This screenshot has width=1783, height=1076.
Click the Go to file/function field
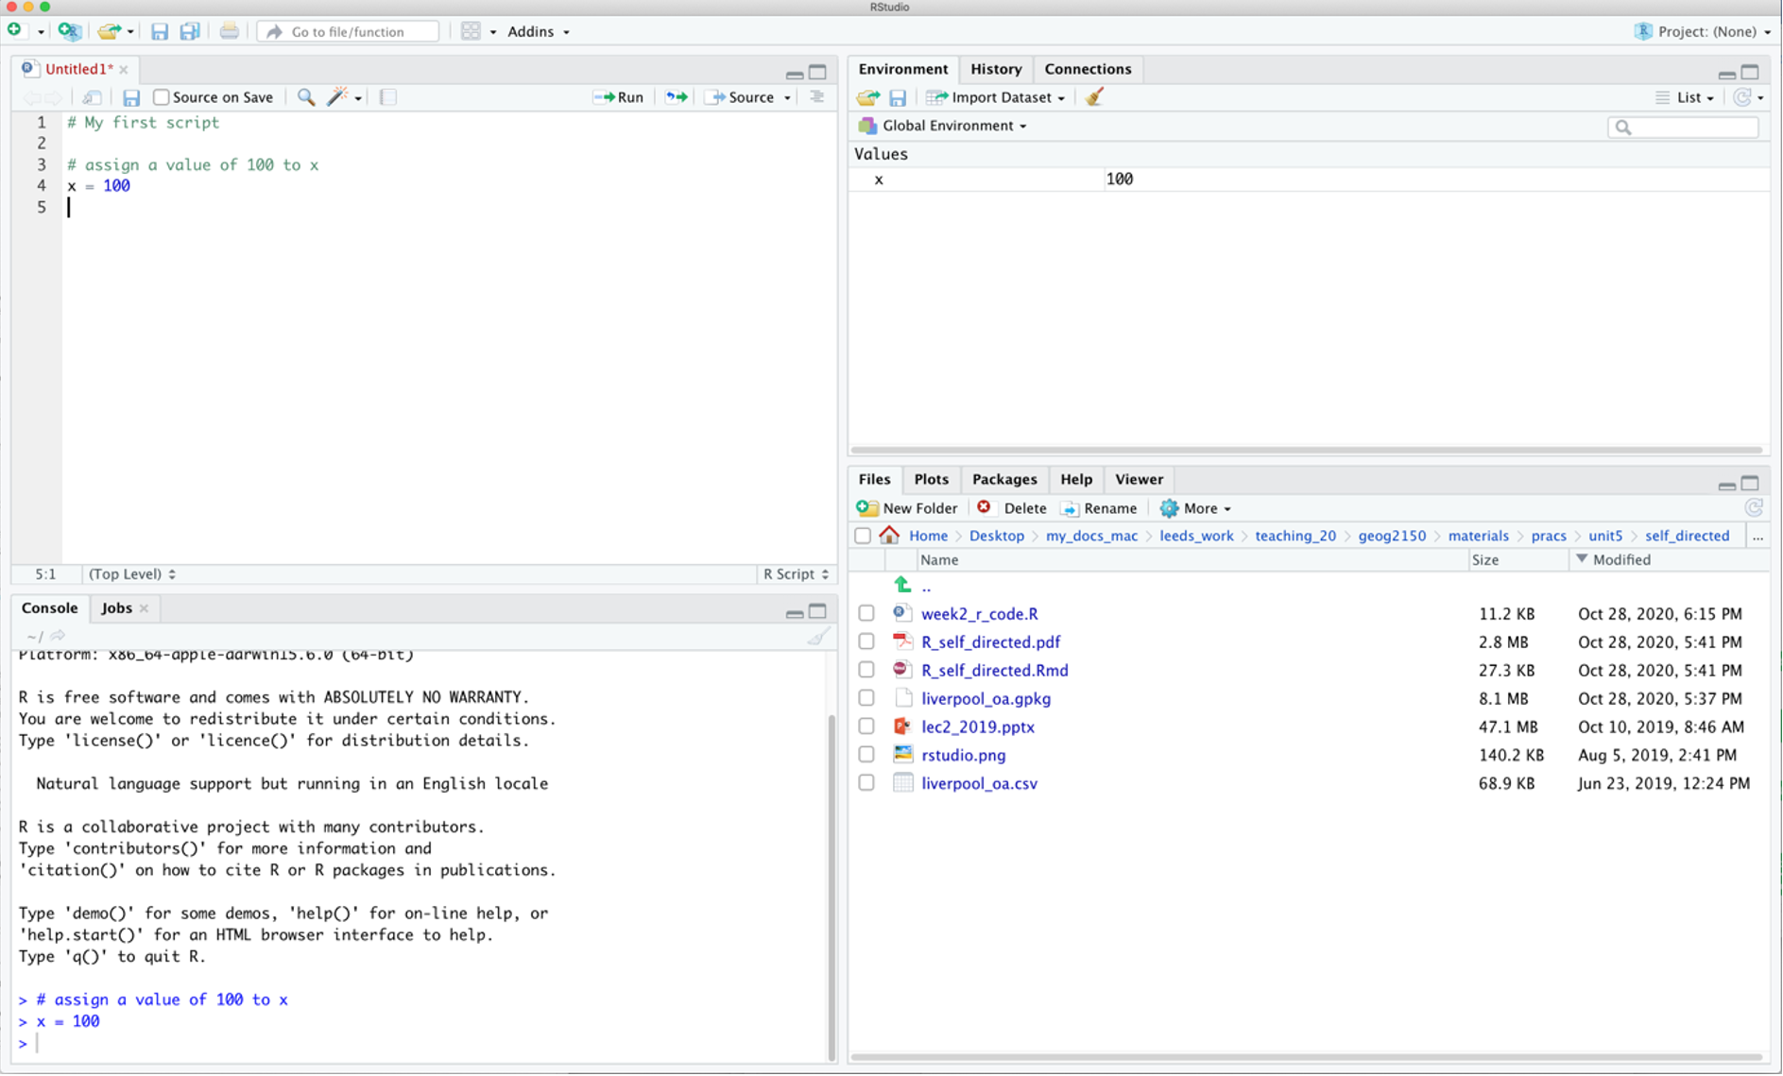[349, 31]
